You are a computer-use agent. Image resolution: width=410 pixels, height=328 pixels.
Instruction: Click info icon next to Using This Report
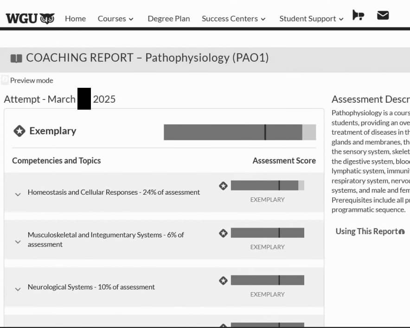click(x=402, y=232)
